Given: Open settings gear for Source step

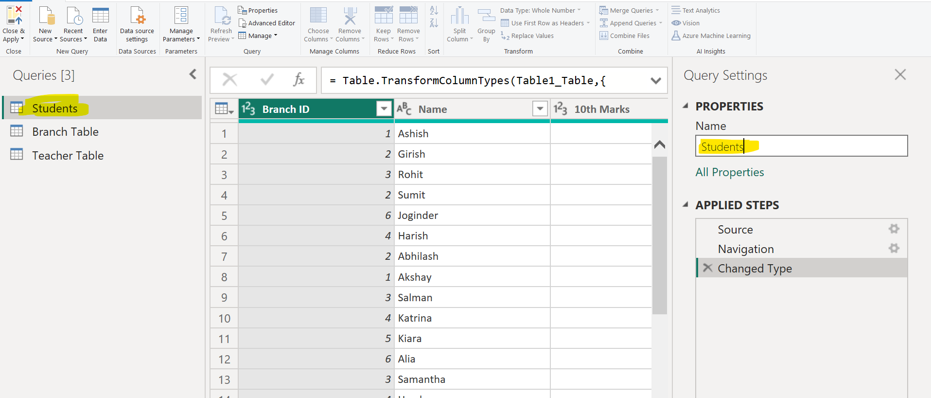Looking at the screenshot, I should click(x=894, y=229).
